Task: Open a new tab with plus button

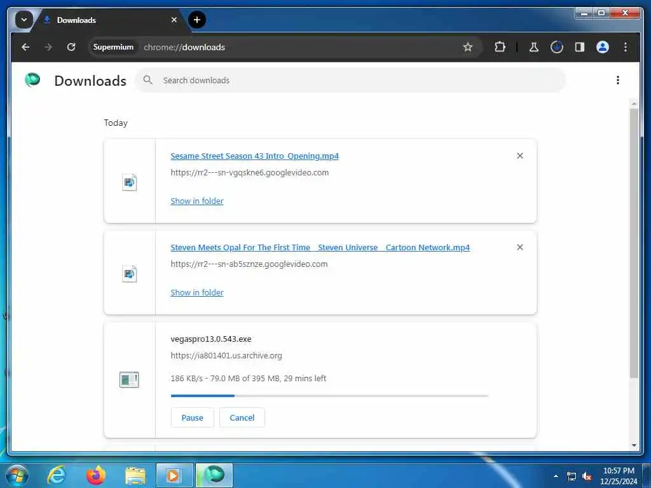Action: click(x=197, y=20)
